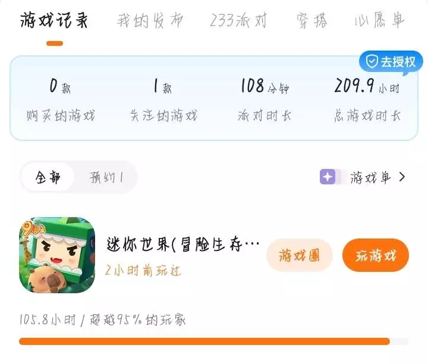Image resolution: width=428 pixels, height=364 pixels.
Task: Click the 去授权 authorization button
Action: pyautogui.click(x=391, y=62)
